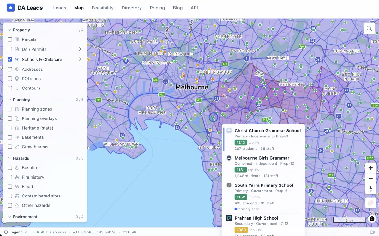Click the Easements icon
Image resolution: width=379 pixels, height=236 pixels.
(17, 137)
